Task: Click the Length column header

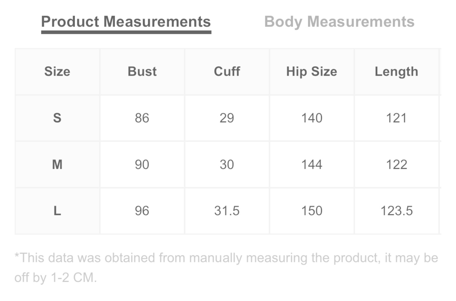Action: point(397,72)
